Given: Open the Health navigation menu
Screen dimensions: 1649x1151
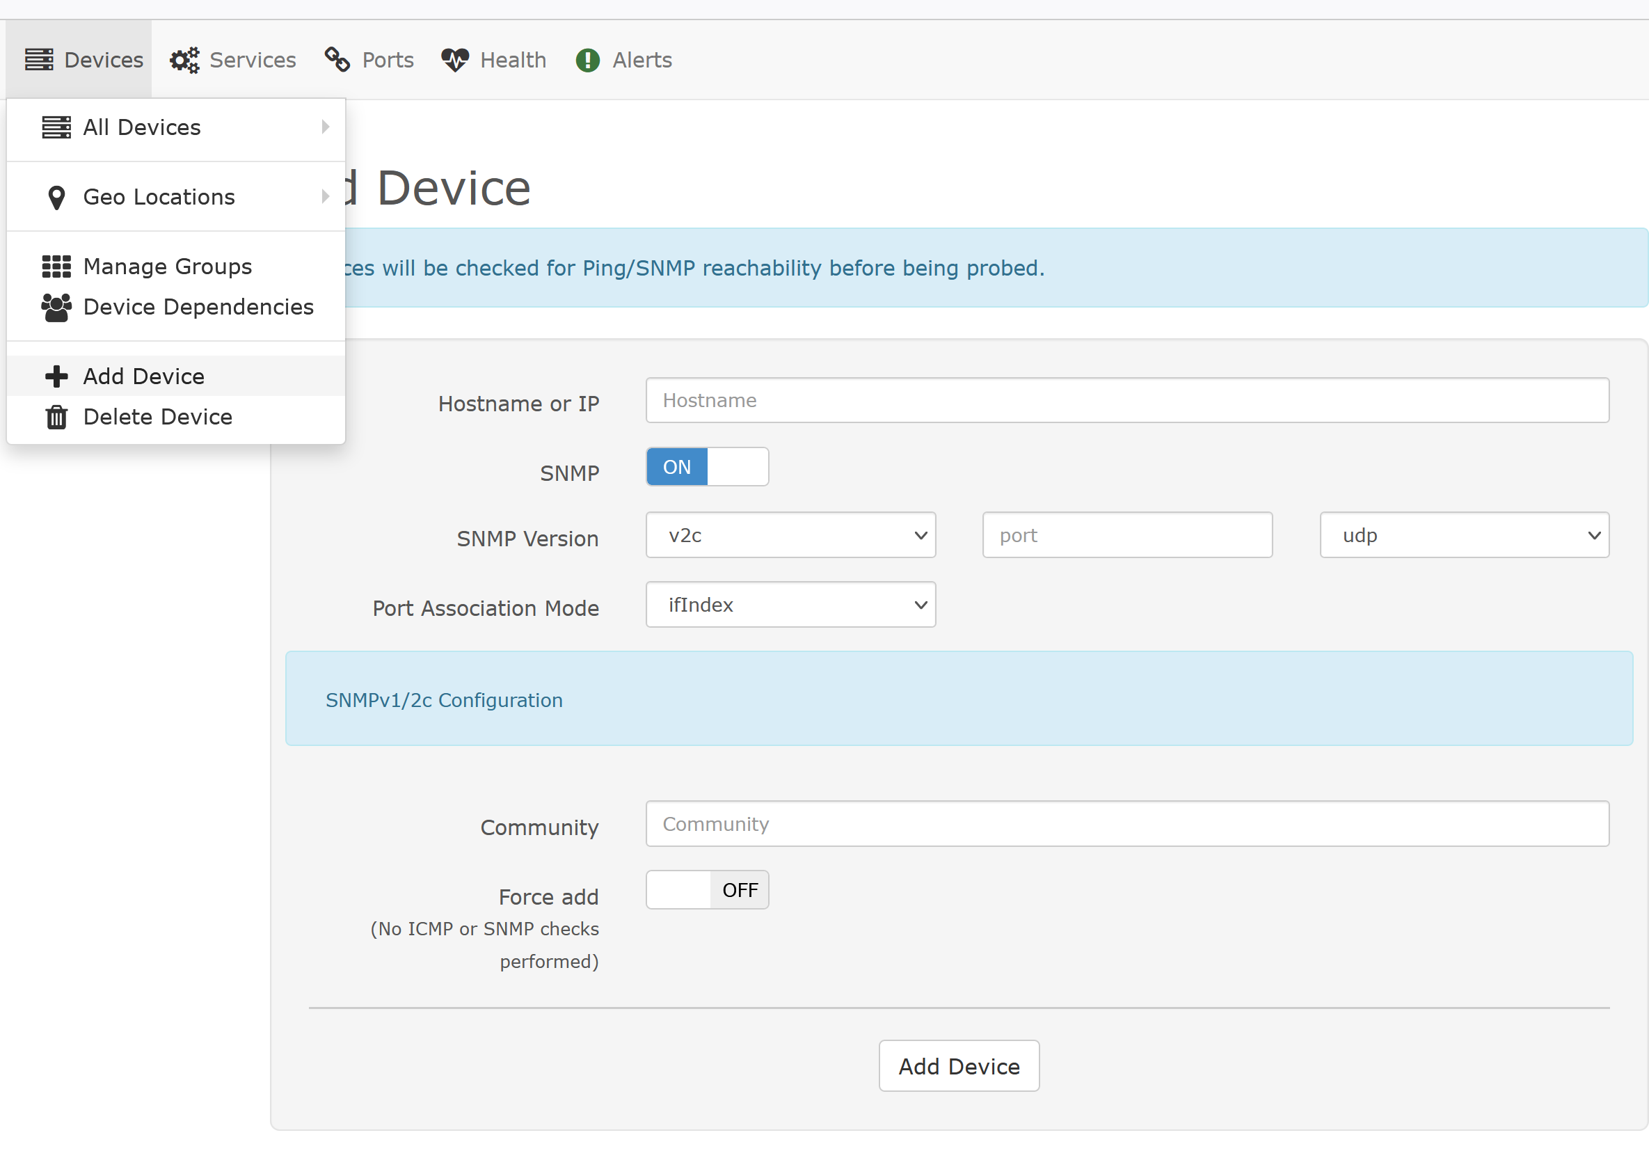Looking at the screenshot, I should [x=512, y=61].
